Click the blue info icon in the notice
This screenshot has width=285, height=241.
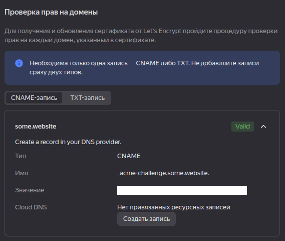19,63
